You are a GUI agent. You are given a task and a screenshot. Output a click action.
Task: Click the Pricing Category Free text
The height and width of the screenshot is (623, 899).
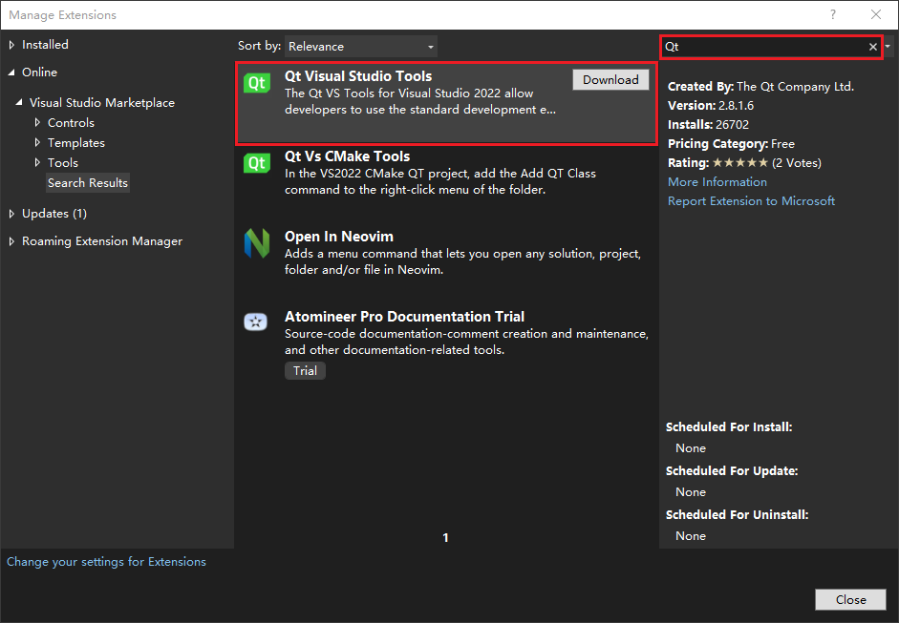coord(731,144)
